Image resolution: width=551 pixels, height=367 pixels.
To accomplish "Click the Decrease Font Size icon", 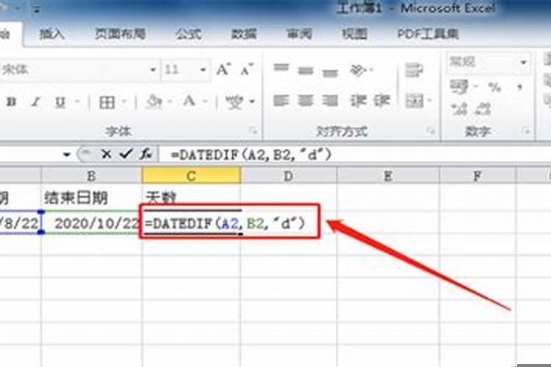I will [x=247, y=70].
